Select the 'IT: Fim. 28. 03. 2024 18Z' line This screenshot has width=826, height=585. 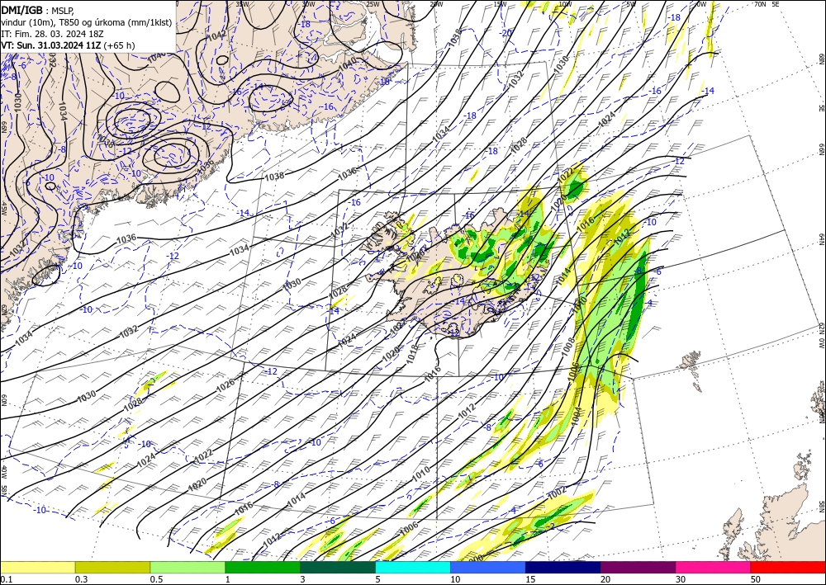52,34
